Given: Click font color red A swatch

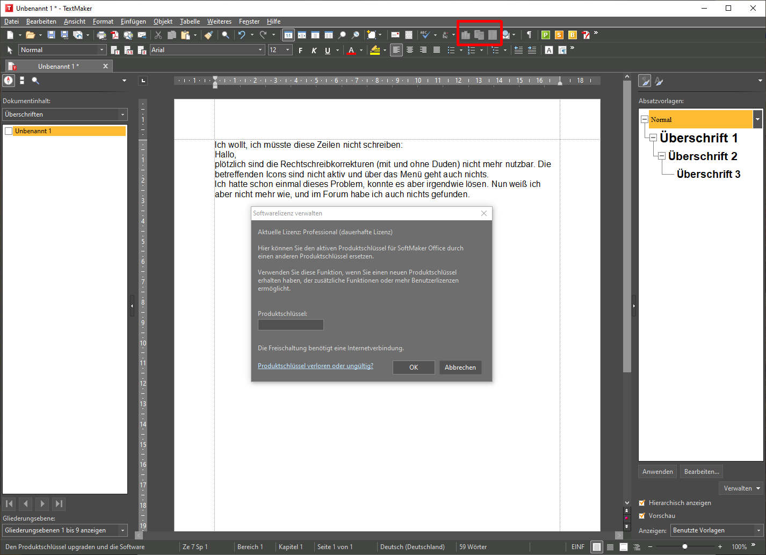Looking at the screenshot, I should pyautogui.click(x=351, y=51).
